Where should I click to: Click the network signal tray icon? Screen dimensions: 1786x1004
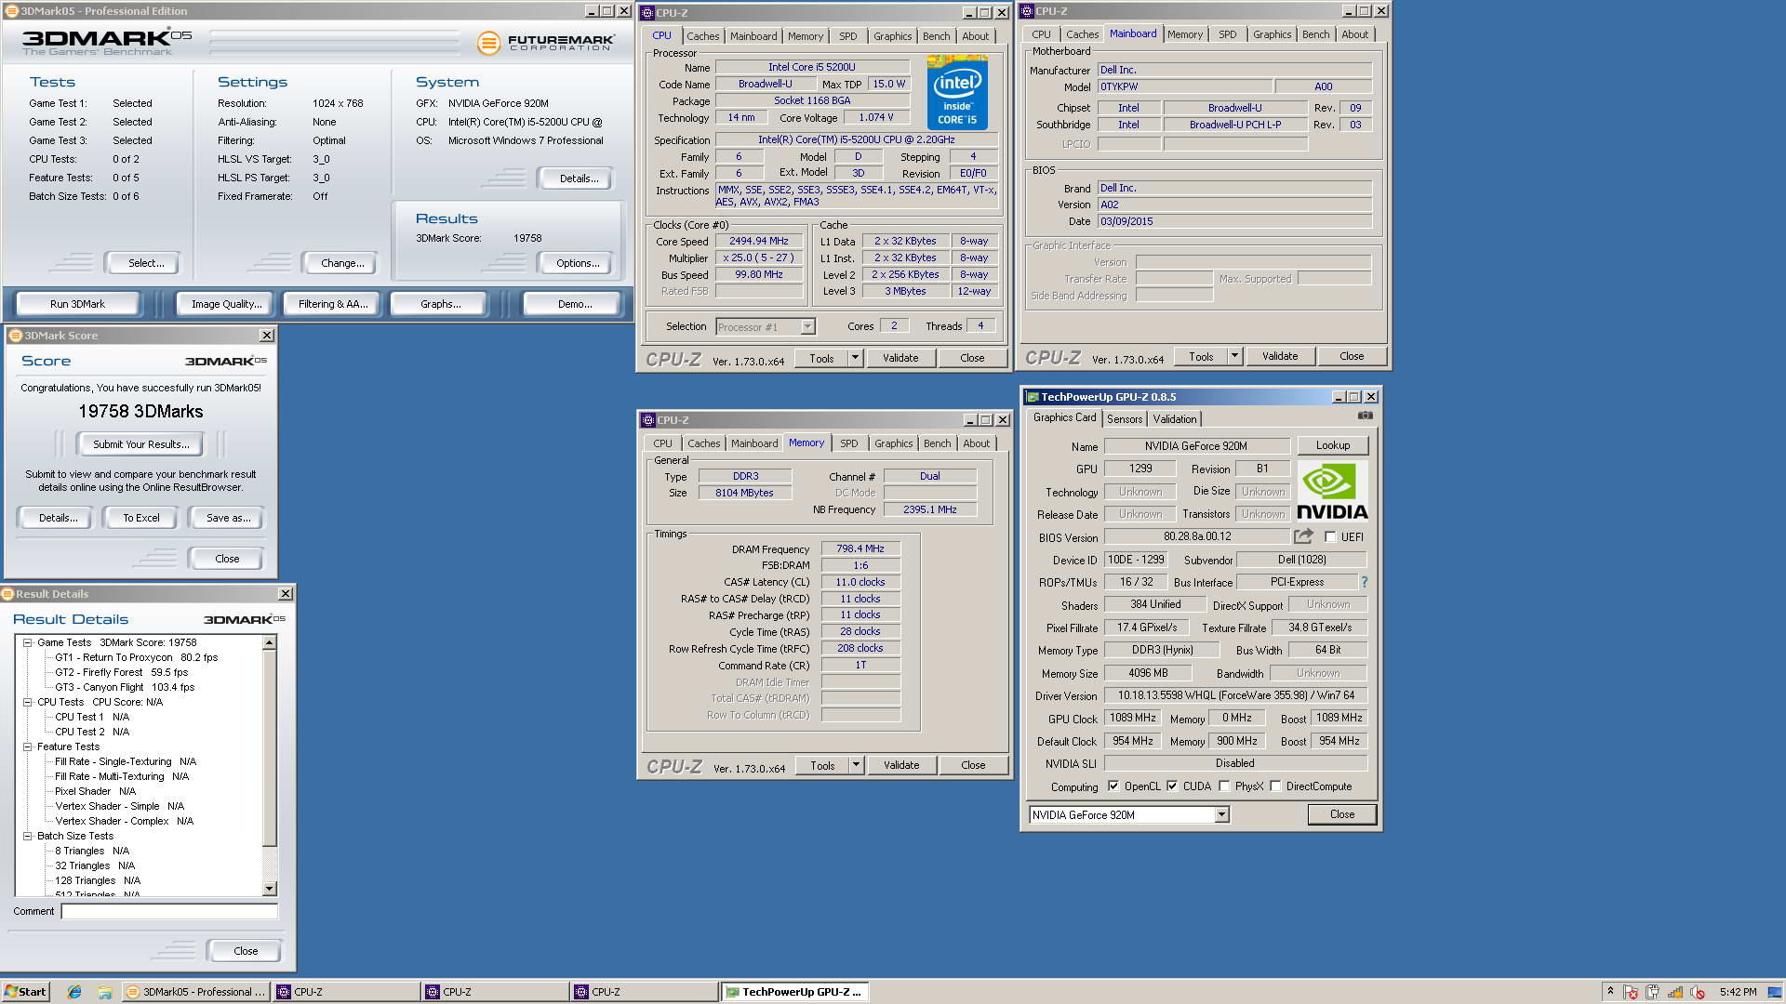1675,992
